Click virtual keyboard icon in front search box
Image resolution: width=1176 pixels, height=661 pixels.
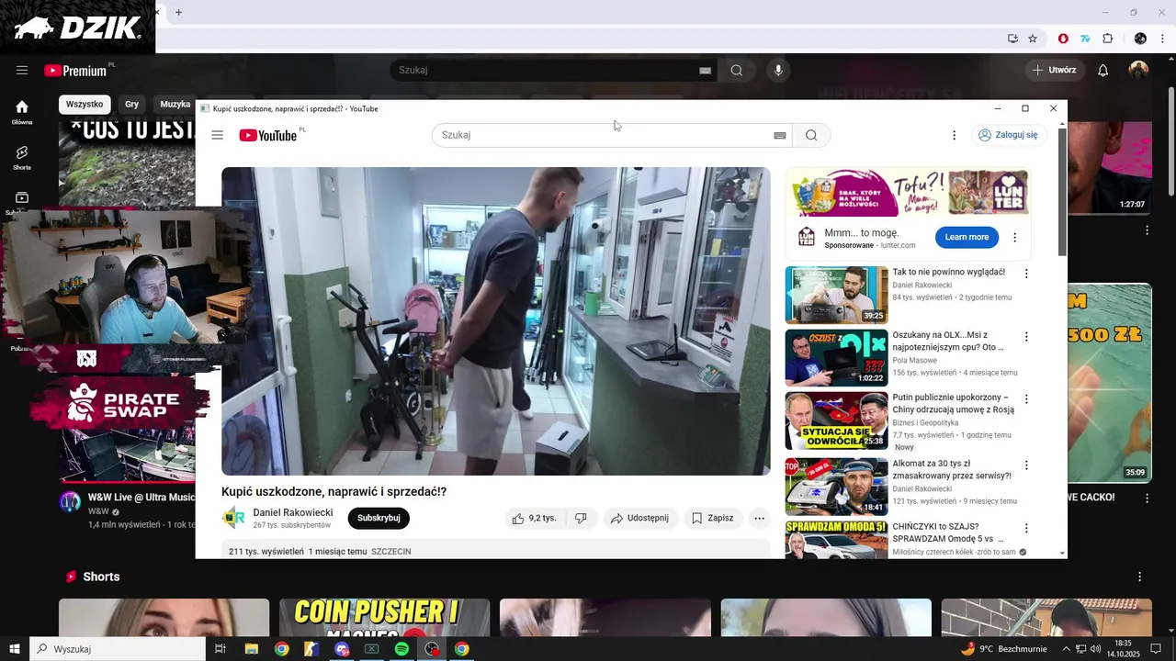click(780, 135)
